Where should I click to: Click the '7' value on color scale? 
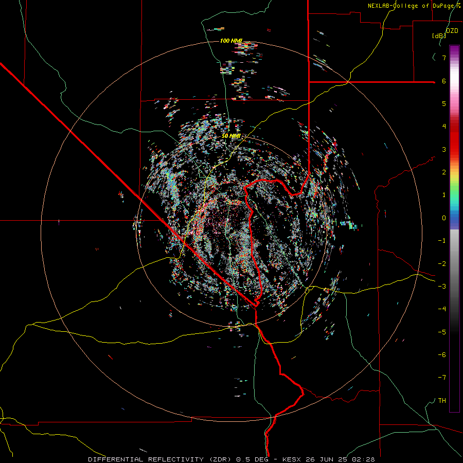pos(444,58)
